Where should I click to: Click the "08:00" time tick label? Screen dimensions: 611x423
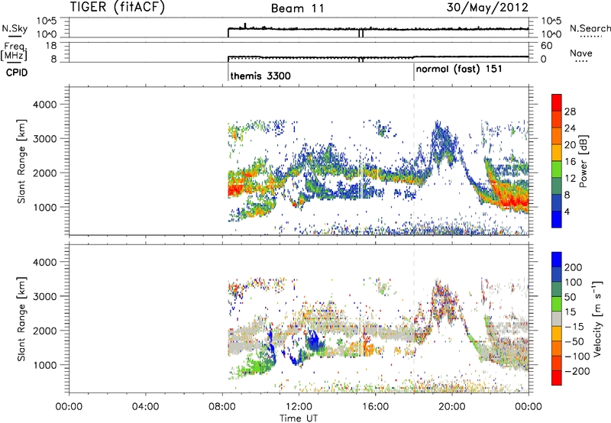tap(222, 407)
